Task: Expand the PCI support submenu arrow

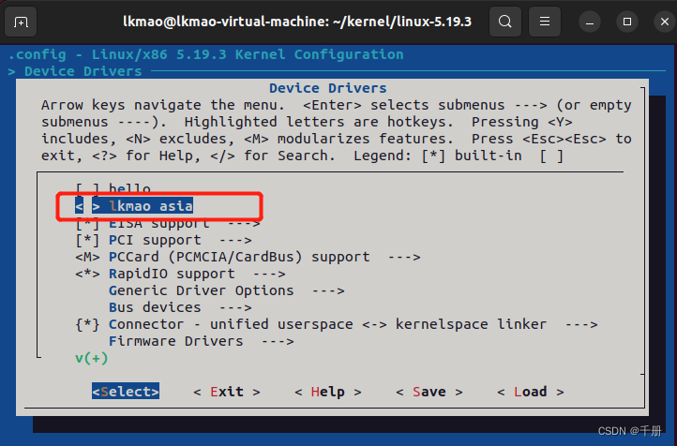Action: click(x=235, y=240)
